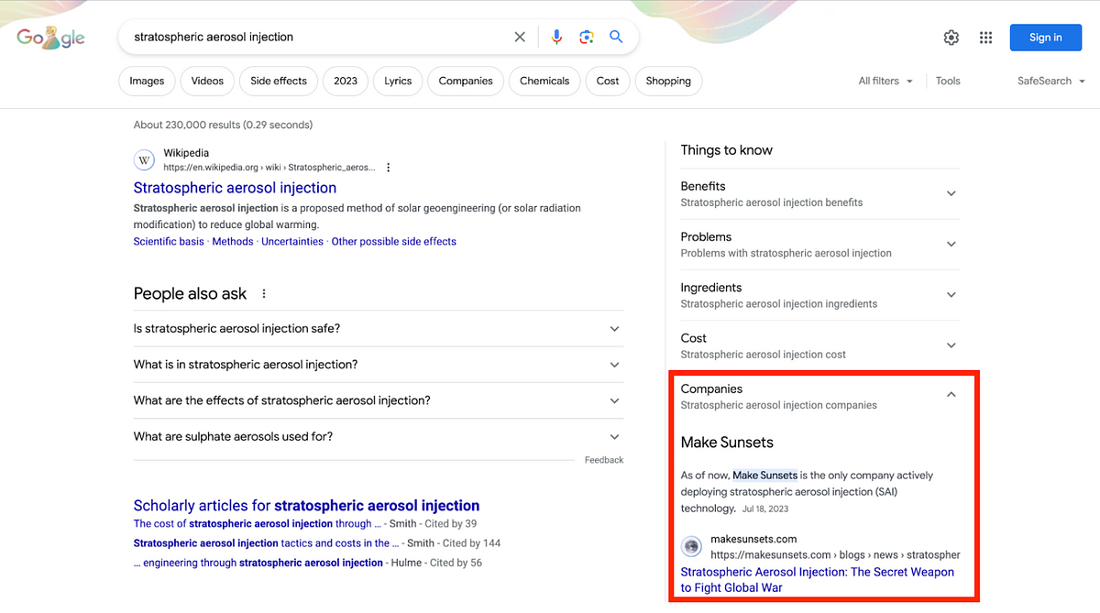Click the Make Sunsets heading
Image resolution: width=1100 pixels, height=613 pixels.
click(727, 443)
